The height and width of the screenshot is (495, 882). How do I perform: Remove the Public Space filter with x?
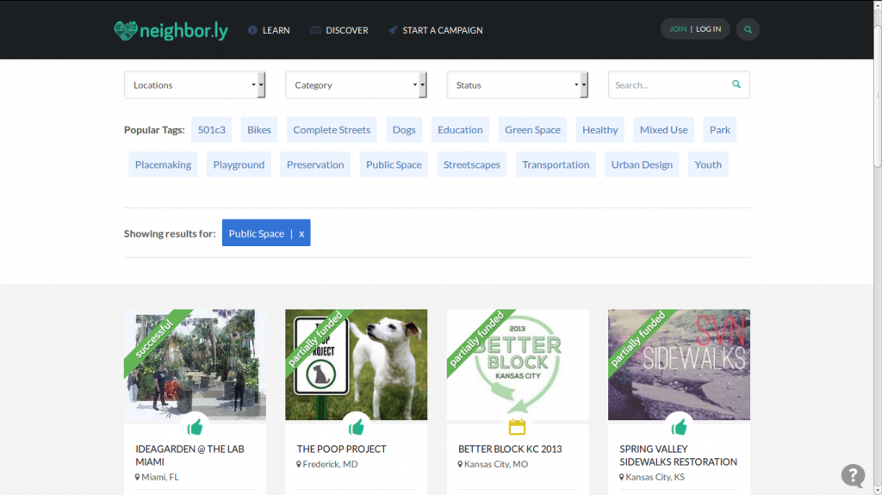pyautogui.click(x=301, y=234)
